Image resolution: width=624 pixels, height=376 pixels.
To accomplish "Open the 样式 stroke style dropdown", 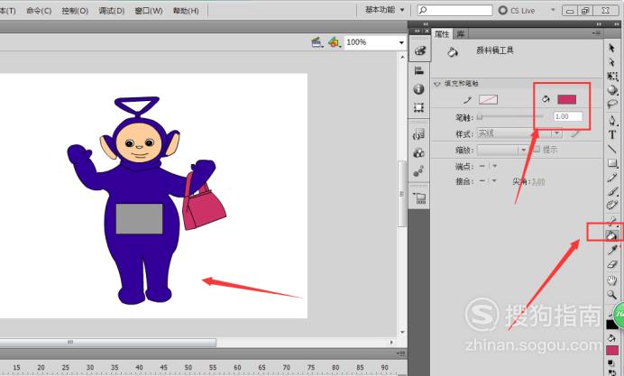I will click(x=519, y=133).
